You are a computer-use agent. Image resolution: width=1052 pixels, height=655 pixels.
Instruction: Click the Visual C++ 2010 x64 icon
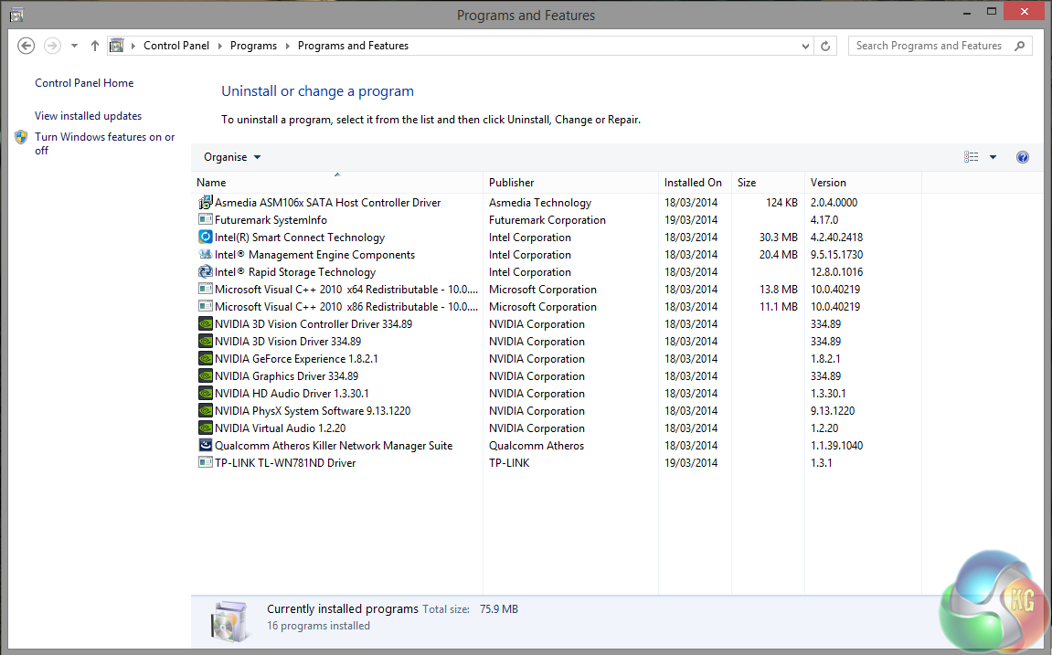coord(206,289)
